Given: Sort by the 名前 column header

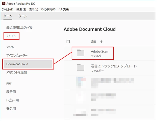Looking at the screenshot, I should pos(93,41).
